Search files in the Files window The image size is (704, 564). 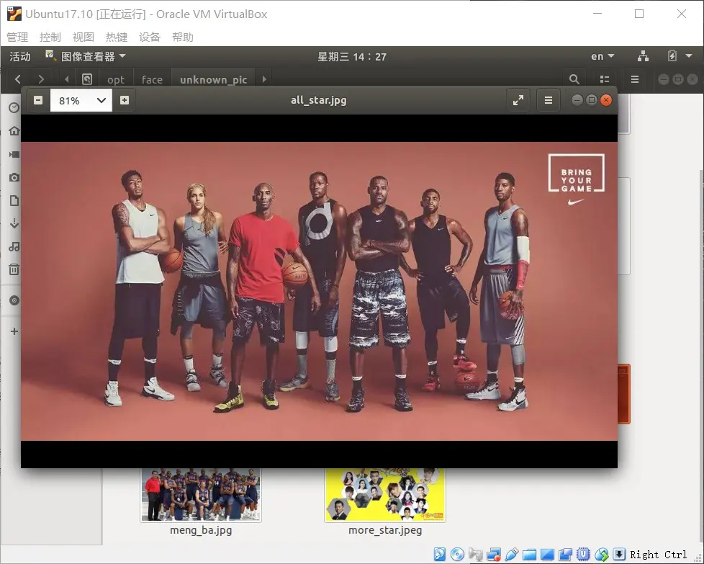coord(574,79)
